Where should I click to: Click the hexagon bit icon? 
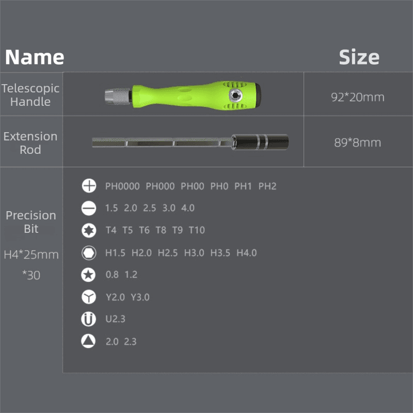click(89, 253)
